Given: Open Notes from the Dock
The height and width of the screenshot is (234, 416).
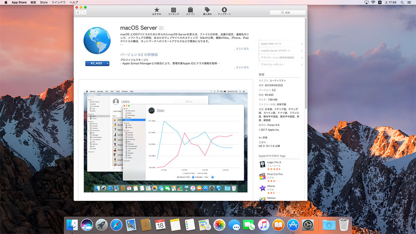Looking at the screenshot, I should point(175,225).
